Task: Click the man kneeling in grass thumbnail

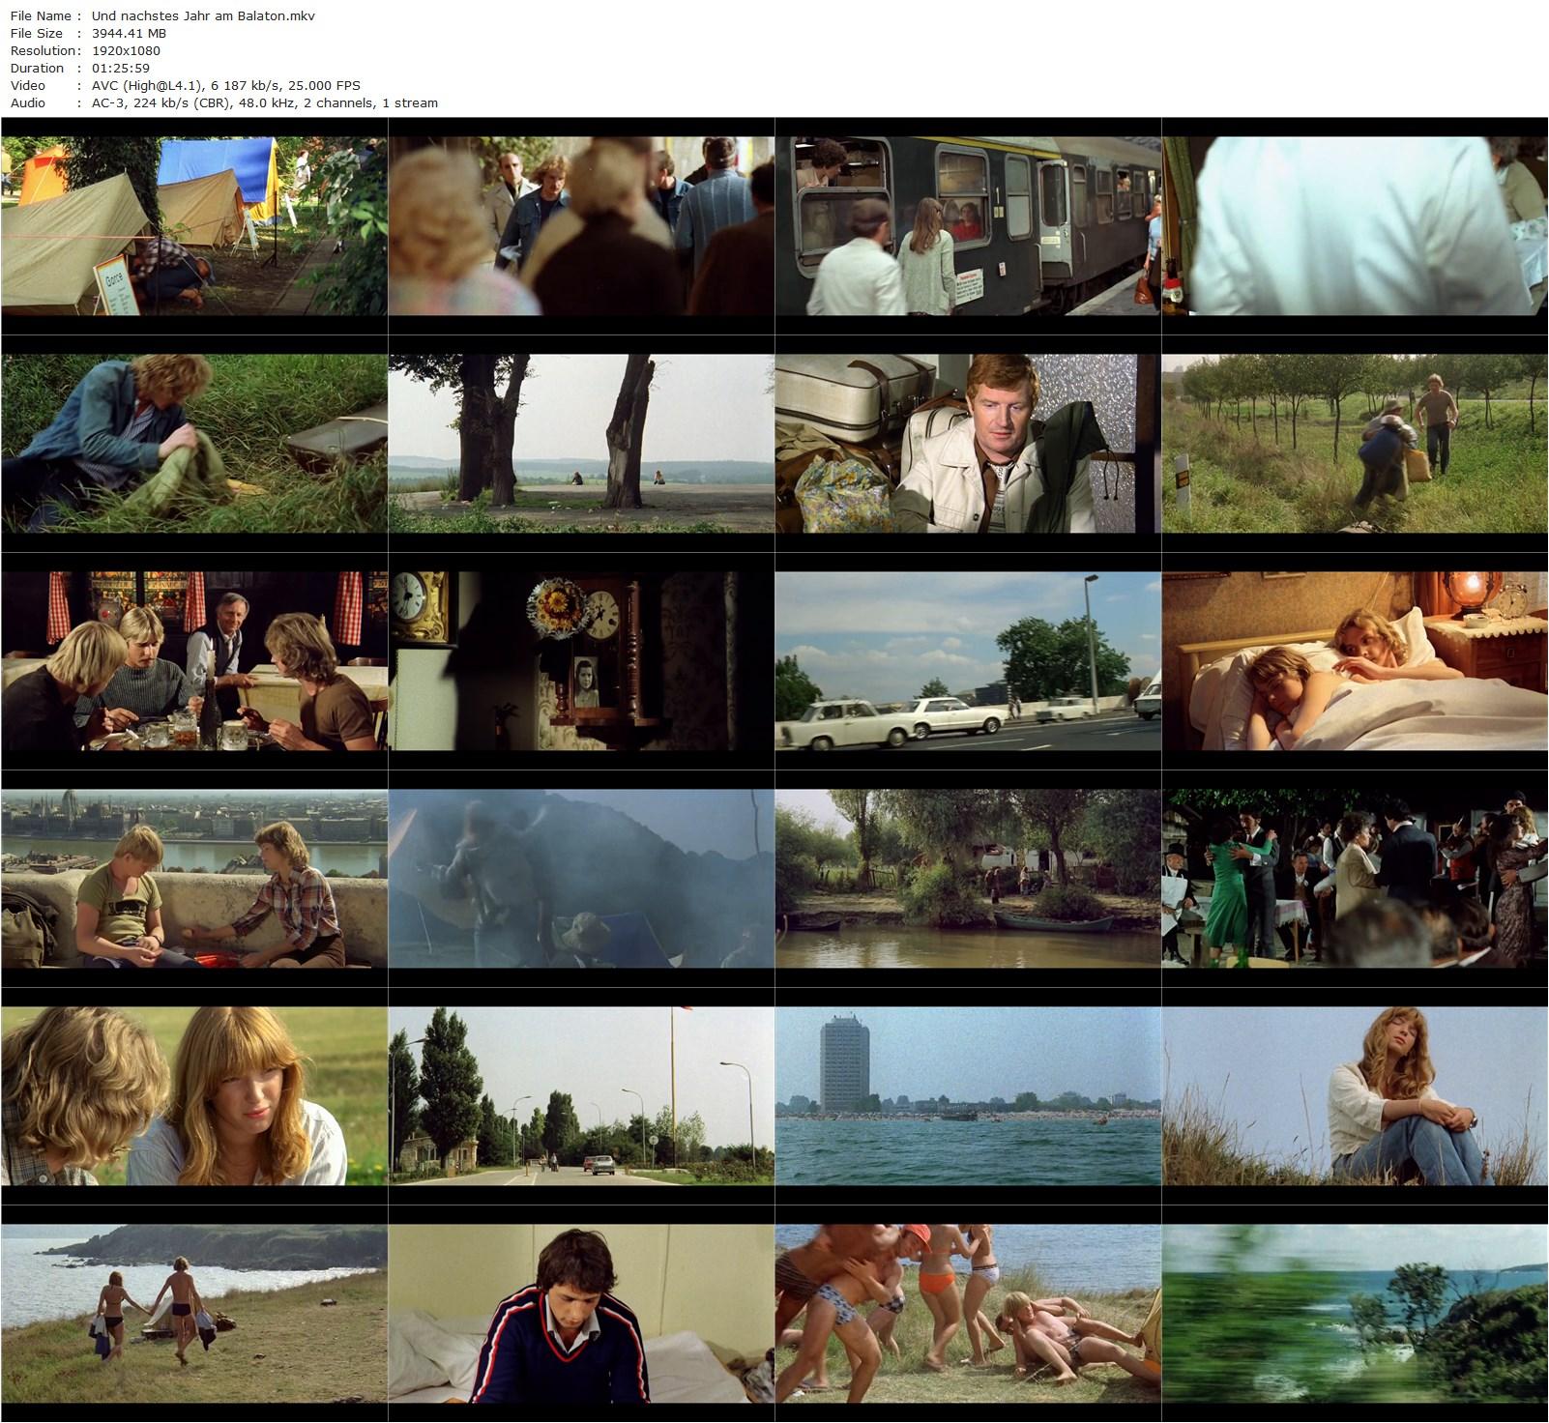Action: (x=193, y=444)
